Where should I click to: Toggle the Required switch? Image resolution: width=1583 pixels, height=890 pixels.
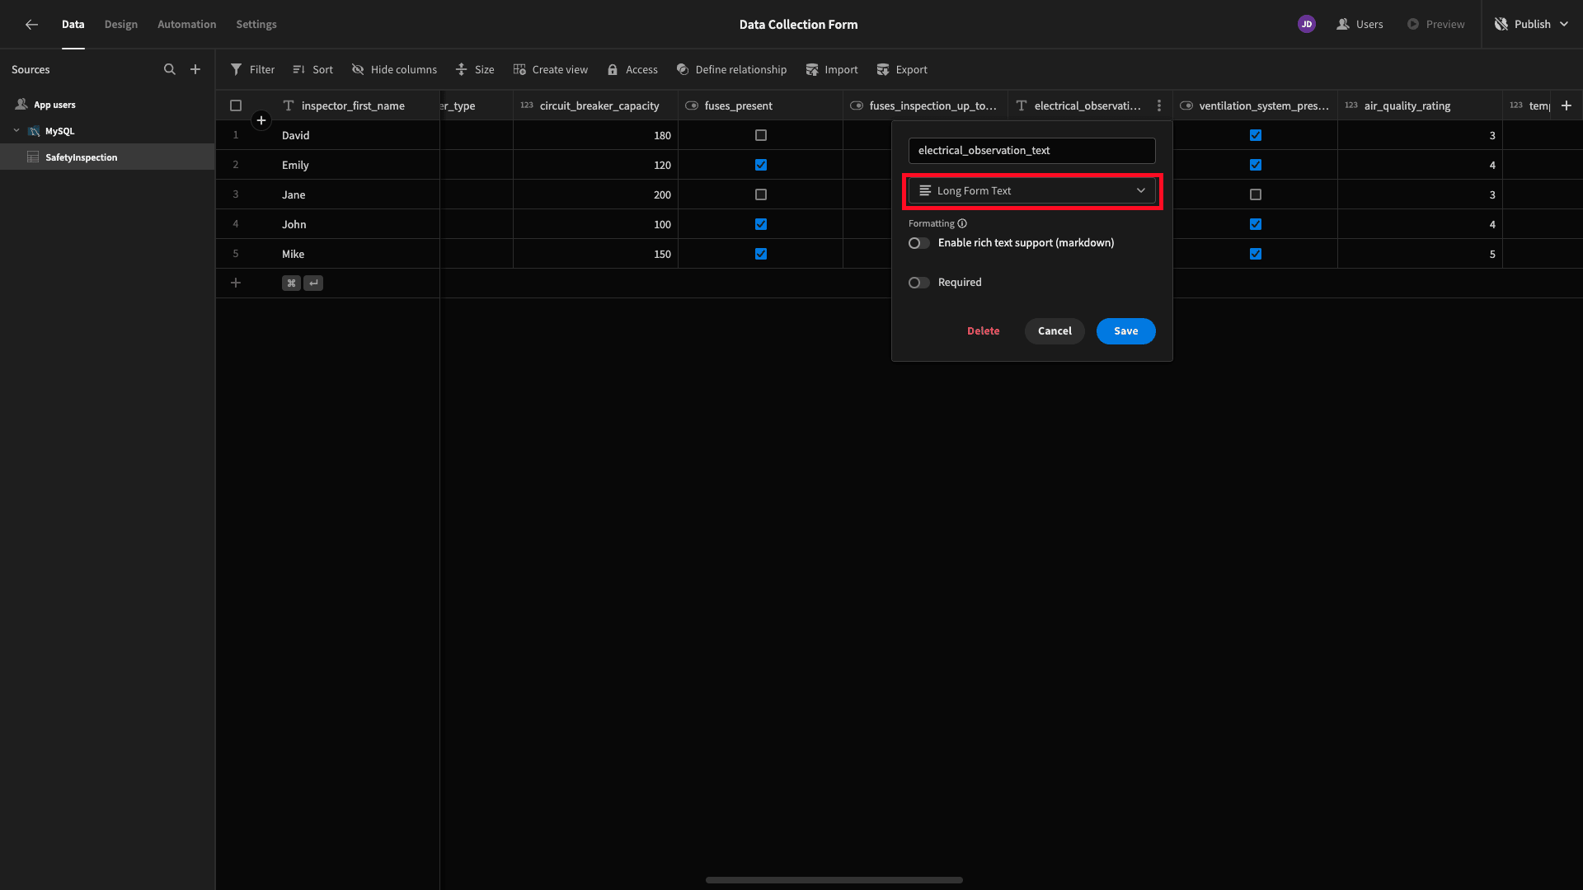pyautogui.click(x=919, y=283)
